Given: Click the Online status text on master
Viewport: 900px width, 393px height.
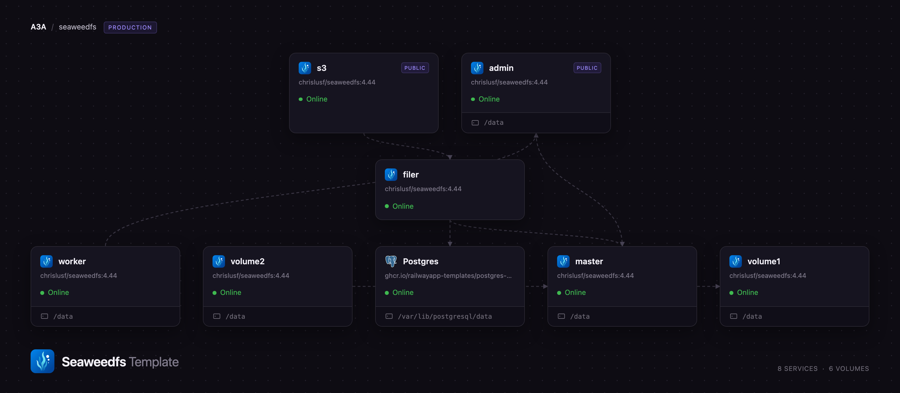Looking at the screenshot, I should [575, 293].
